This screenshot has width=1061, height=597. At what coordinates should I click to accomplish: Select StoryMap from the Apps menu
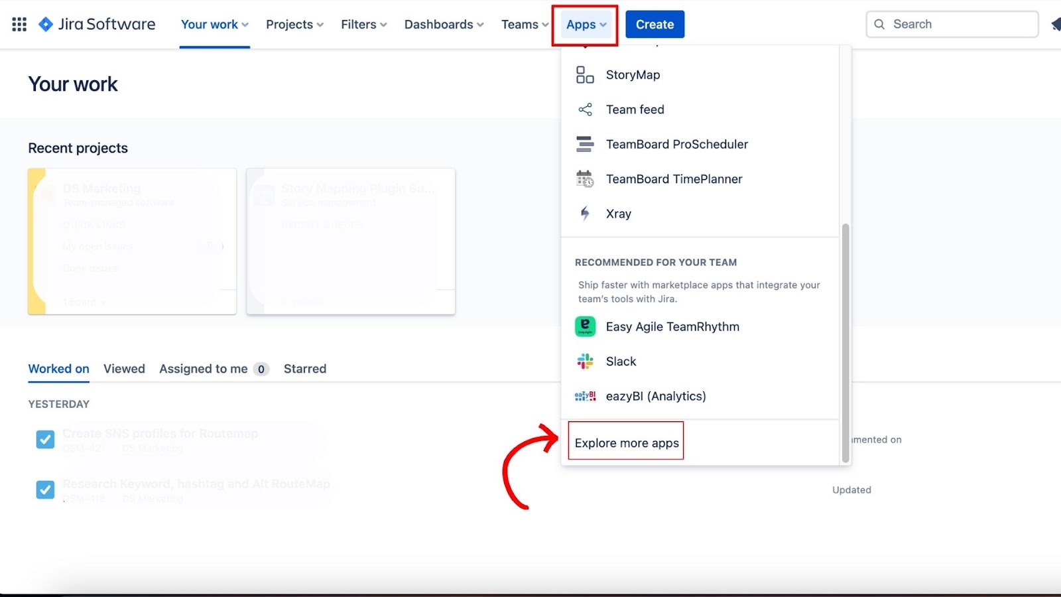pyautogui.click(x=700, y=75)
